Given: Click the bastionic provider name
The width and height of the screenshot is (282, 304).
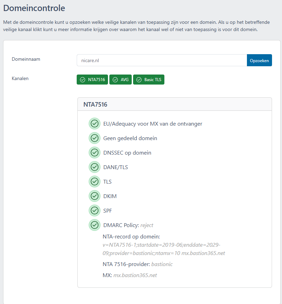Looking at the screenshot, I should coord(162,264).
